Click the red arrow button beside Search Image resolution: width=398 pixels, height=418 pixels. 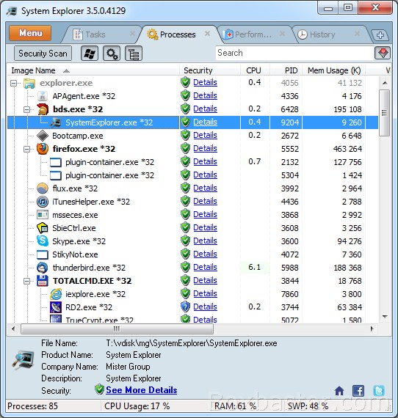pos(383,53)
